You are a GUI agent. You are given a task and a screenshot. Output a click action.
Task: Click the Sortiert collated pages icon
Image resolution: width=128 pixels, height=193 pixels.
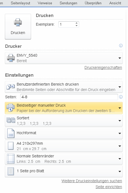[x=11, y=120]
